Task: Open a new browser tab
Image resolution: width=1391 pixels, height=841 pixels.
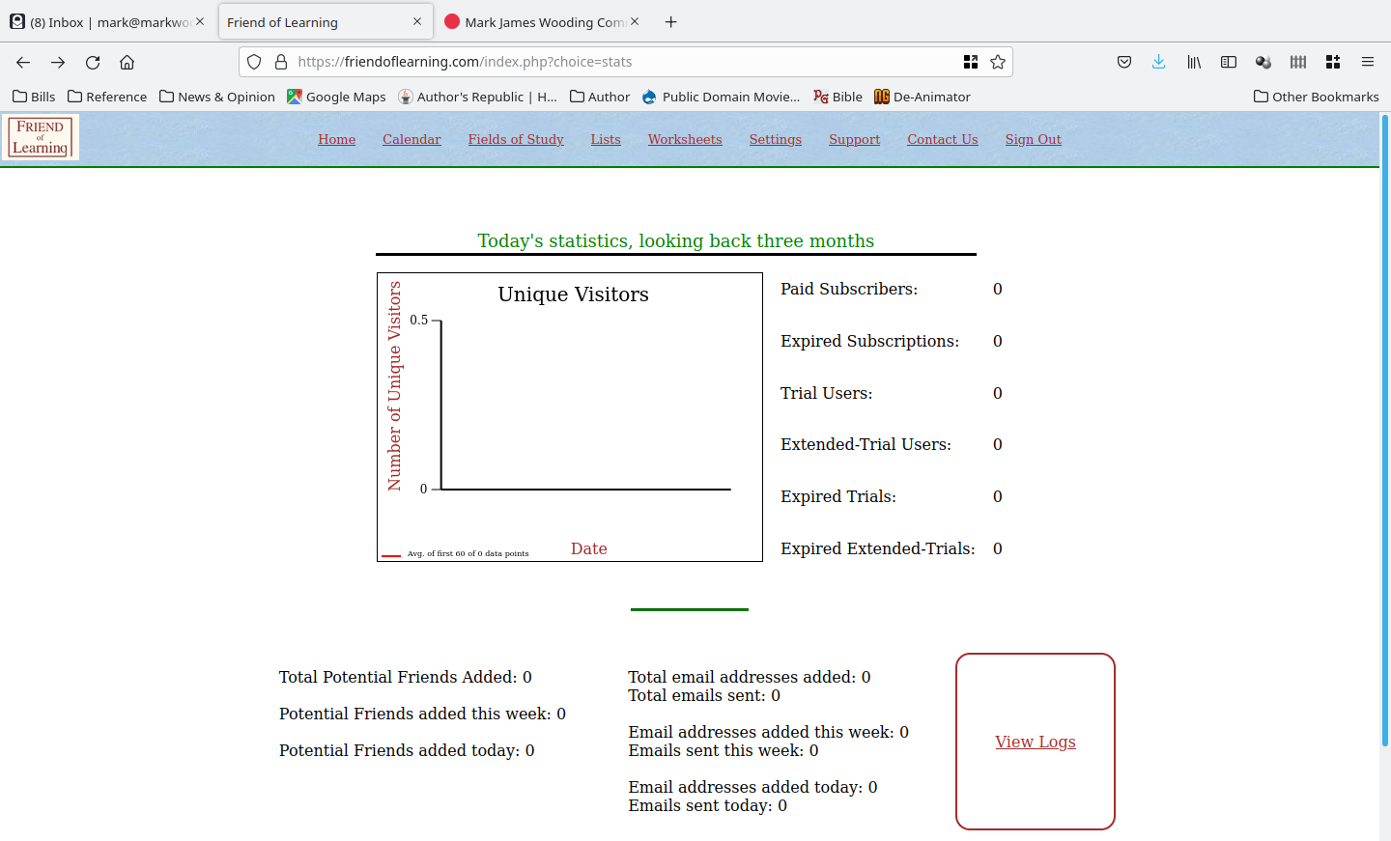Action: pos(671,22)
